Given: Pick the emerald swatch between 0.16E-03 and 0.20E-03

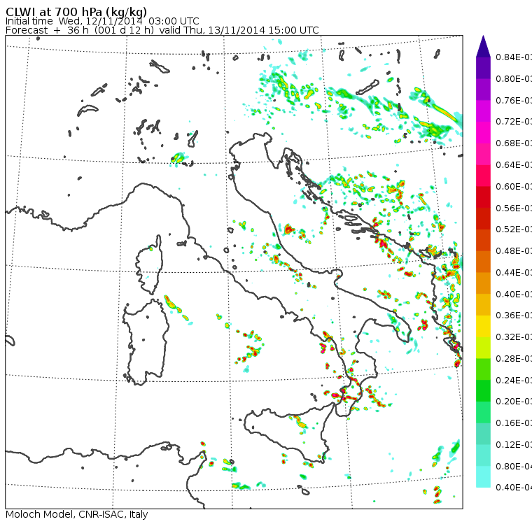Looking at the screenshot, I should pos(483,413).
